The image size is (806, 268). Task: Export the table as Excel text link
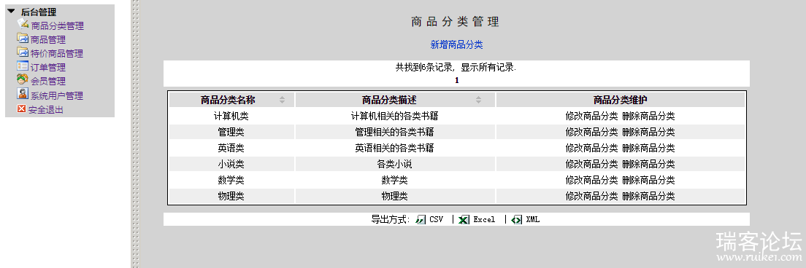[484, 220]
